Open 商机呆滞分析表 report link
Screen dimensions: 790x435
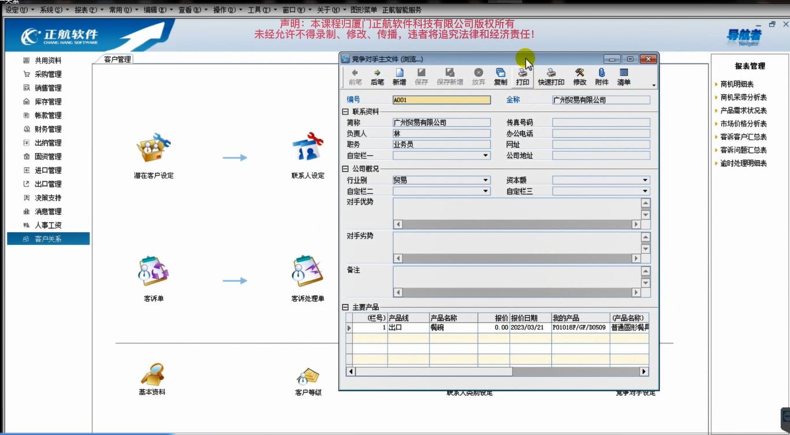[x=743, y=98]
